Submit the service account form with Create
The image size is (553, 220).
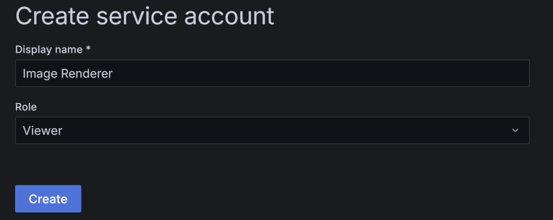48,199
